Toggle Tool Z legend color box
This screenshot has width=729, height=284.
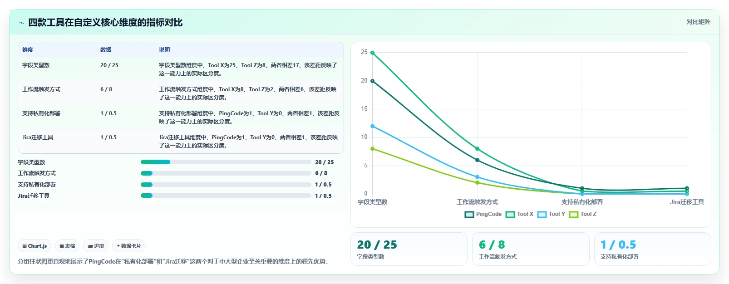[574, 215]
